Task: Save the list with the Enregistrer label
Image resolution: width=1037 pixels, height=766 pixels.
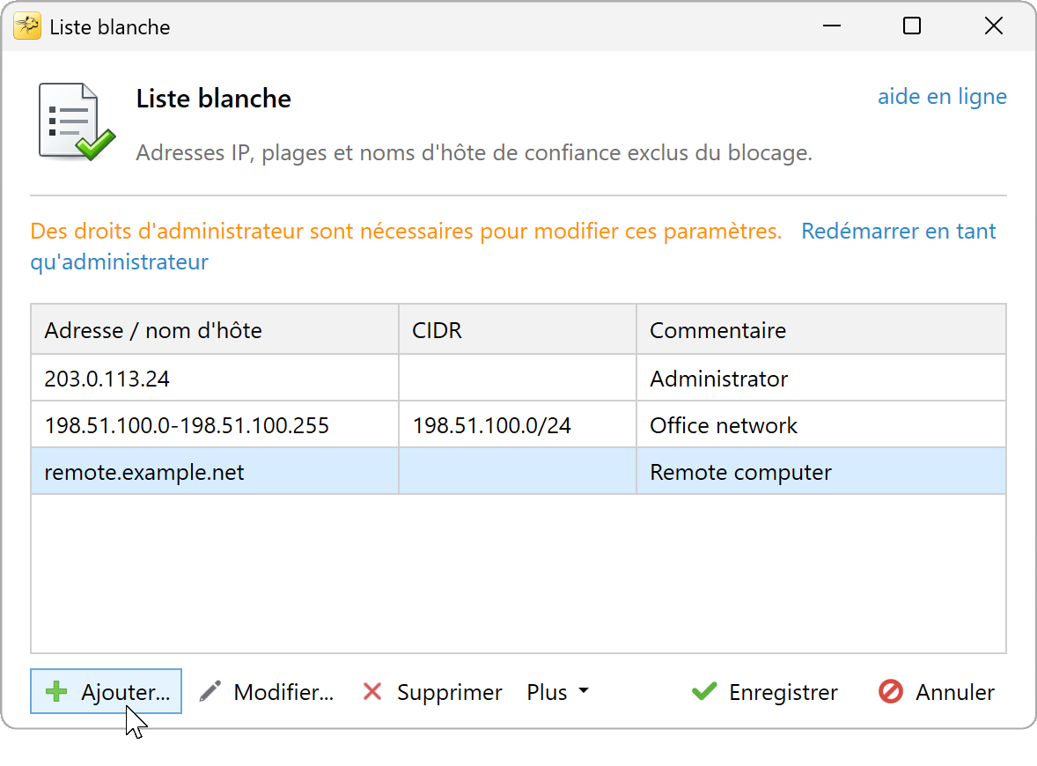Action: (x=783, y=692)
